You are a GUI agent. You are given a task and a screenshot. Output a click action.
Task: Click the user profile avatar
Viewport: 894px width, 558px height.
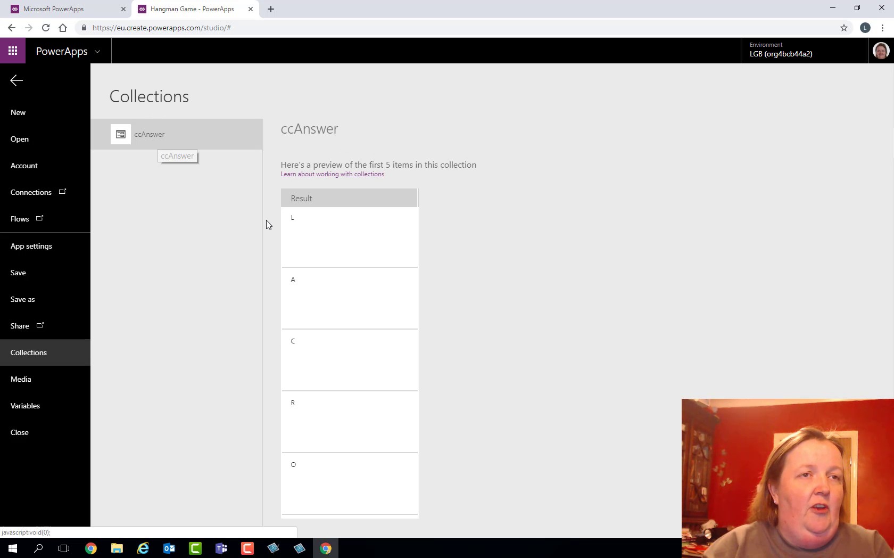tap(881, 51)
